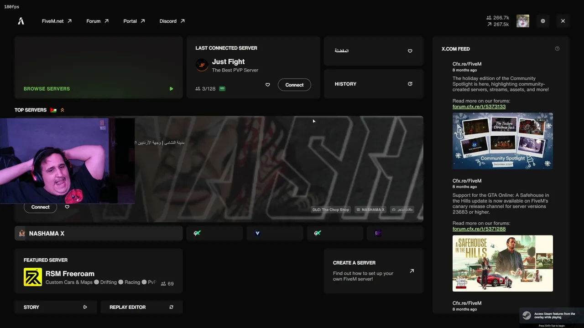Connect to the top server NASHAMA X

[40, 207]
